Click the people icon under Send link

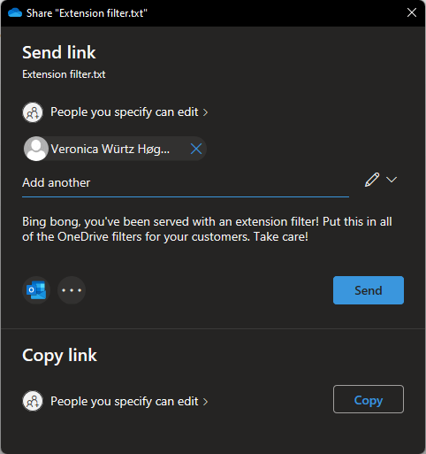pyautogui.click(x=33, y=112)
